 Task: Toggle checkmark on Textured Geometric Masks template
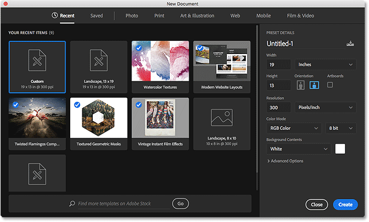(77, 105)
